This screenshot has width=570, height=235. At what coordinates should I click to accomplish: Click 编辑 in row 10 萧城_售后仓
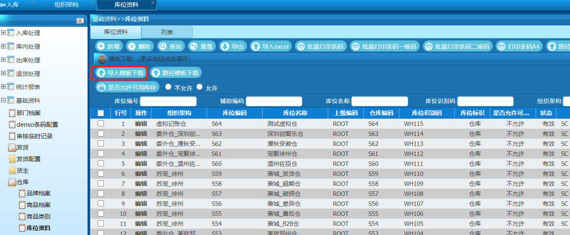pos(141,214)
